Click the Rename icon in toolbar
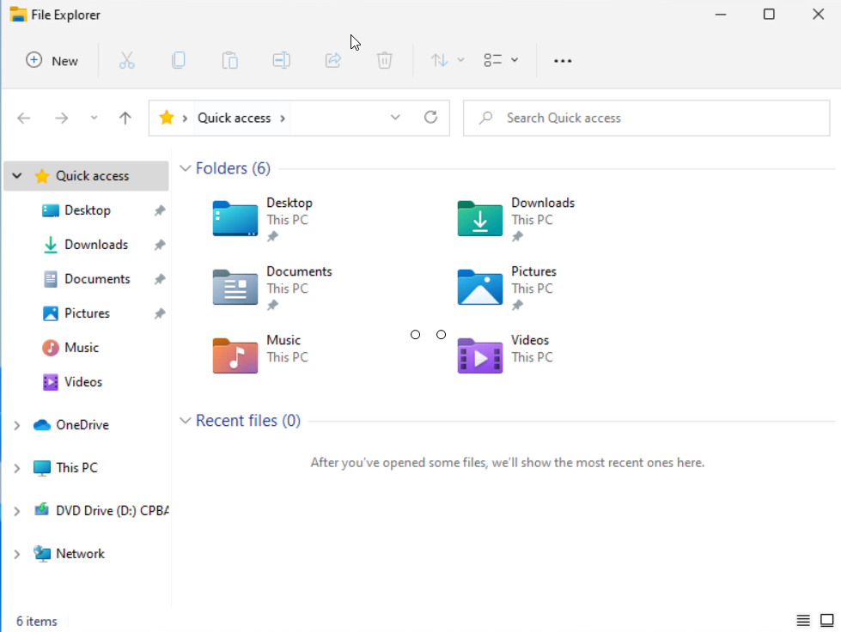The width and height of the screenshot is (841, 632). [x=281, y=60]
